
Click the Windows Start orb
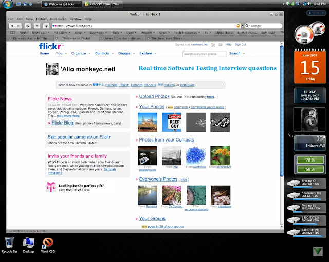8,4
